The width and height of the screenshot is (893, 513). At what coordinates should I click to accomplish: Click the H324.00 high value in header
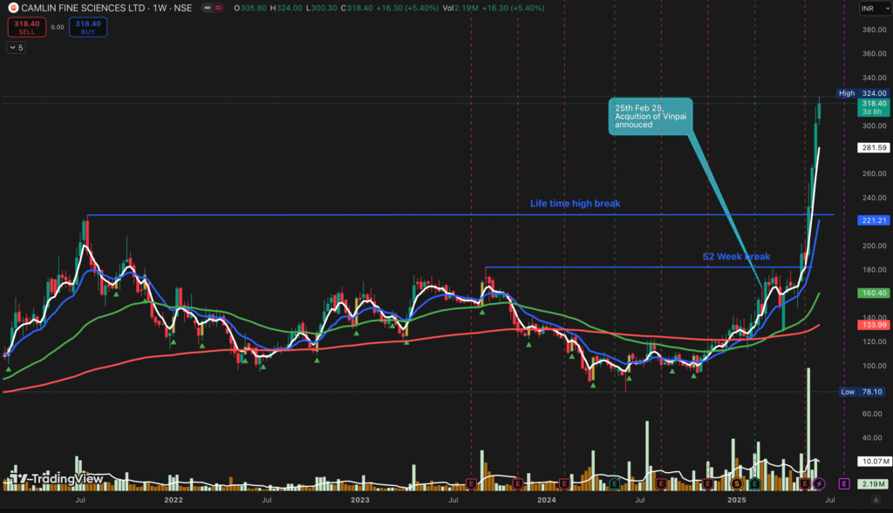click(286, 8)
